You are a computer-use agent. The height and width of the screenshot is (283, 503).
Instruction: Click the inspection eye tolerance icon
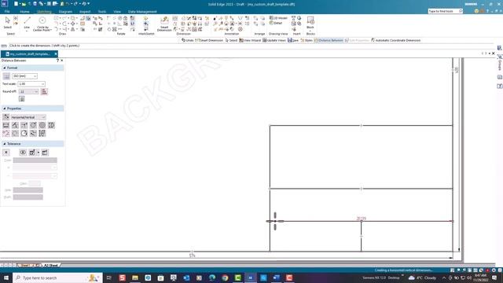[x=23, y=153]
